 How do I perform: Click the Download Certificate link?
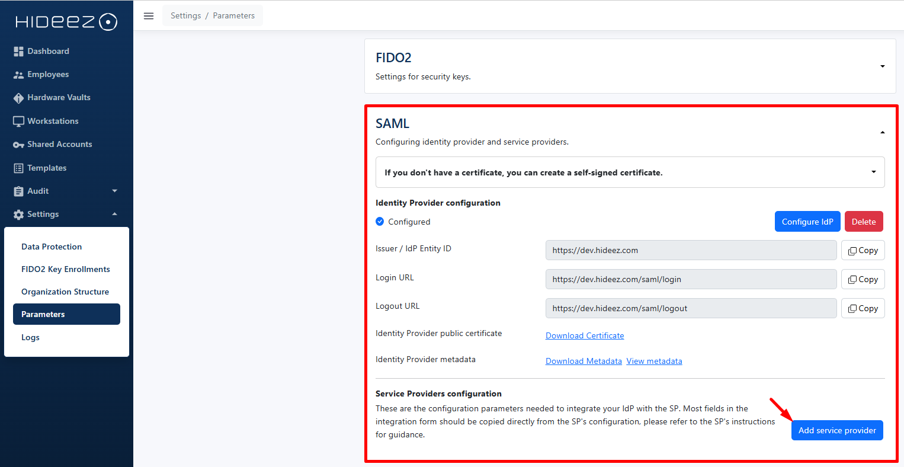point(585,335)
